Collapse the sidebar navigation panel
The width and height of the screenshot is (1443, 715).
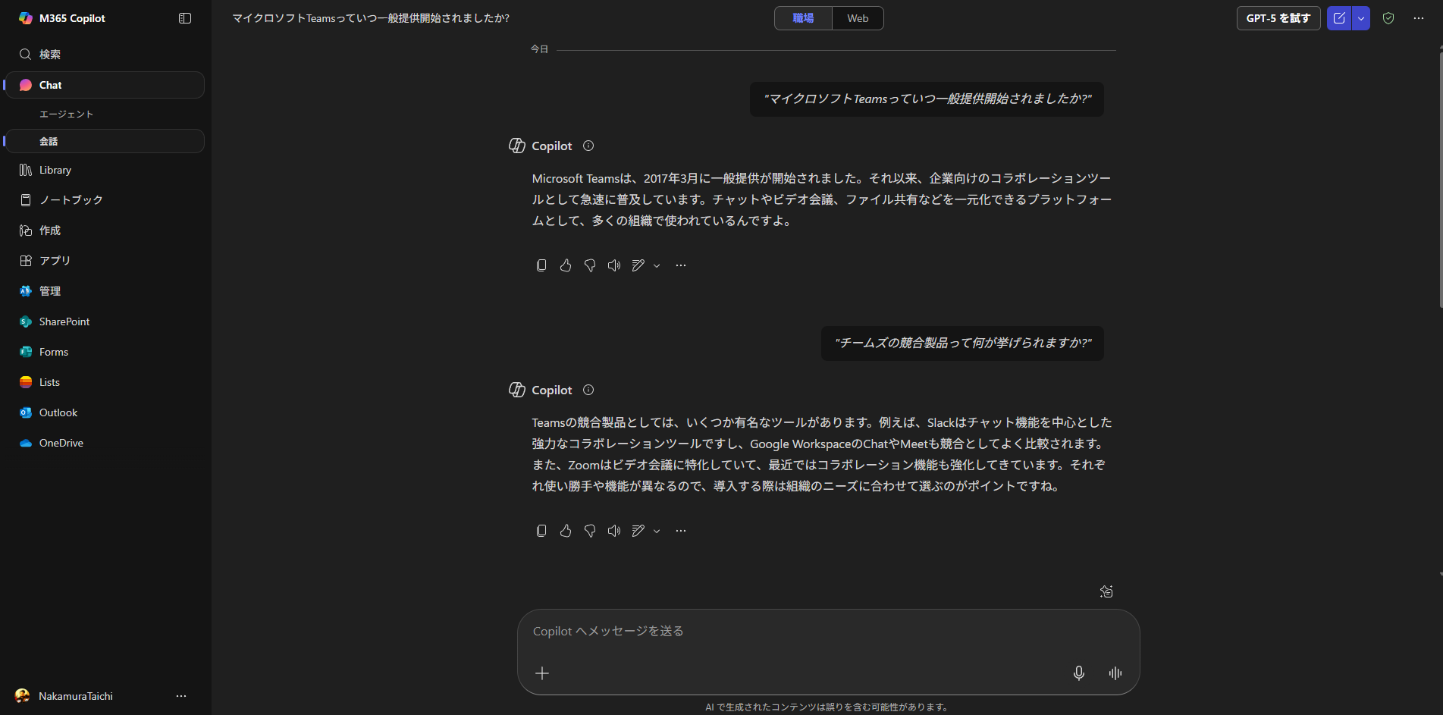click(185, 18)
